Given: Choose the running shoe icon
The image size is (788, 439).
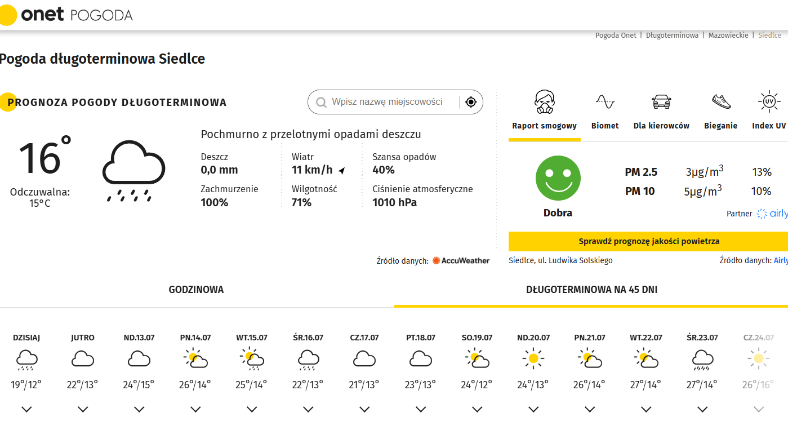Looking at the screenshot, I should [721, 102].
